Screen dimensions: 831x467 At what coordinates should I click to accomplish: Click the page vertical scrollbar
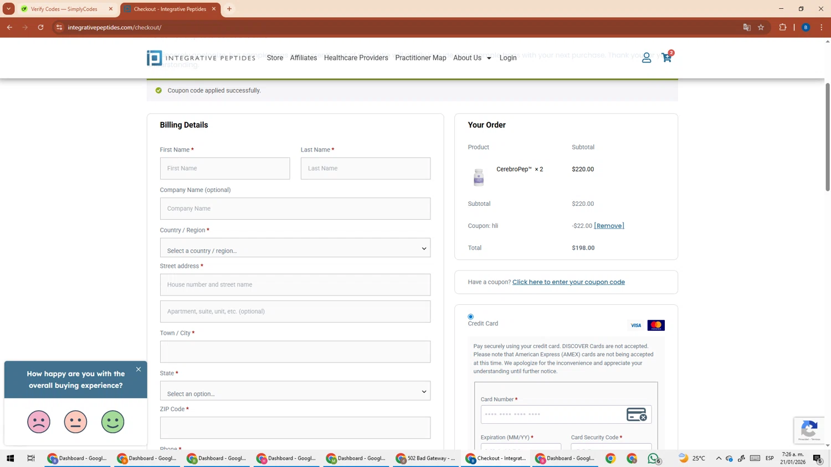[x=828, y=137]
